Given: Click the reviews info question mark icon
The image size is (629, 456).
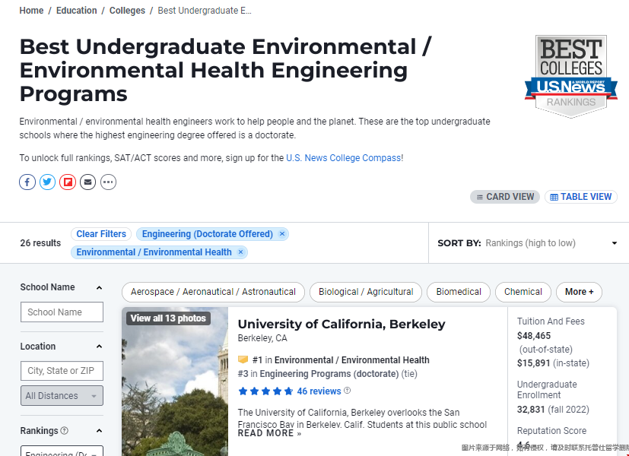Looking at the screenshot, I should (x=348, y=391).
